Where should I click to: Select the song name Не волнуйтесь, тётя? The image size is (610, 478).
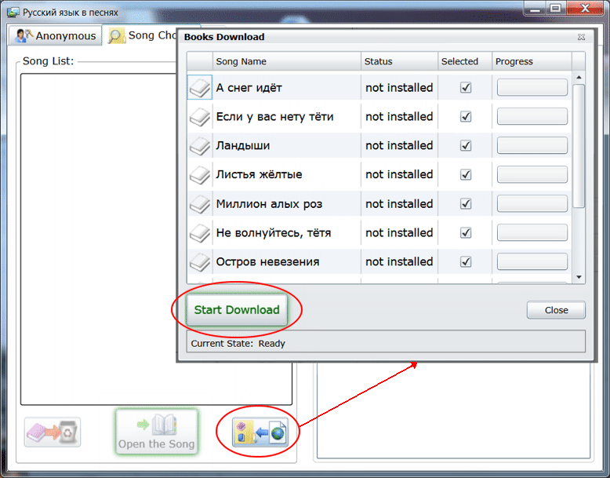(274, 232)
